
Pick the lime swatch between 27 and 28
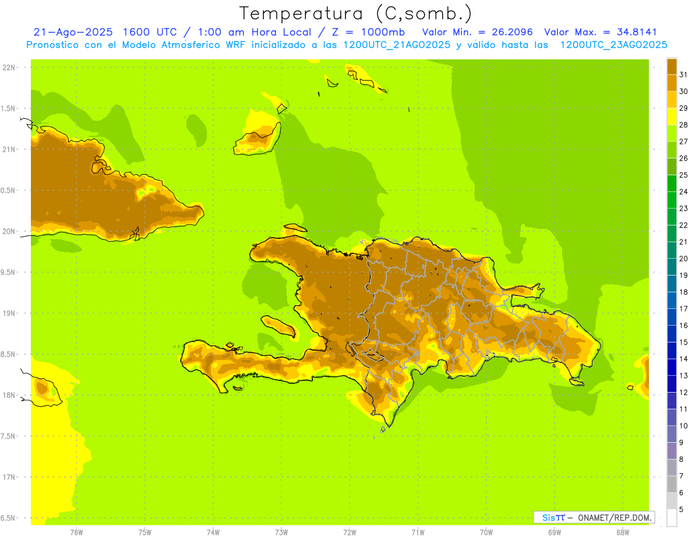pyautogui.click(x=672, y=133)
